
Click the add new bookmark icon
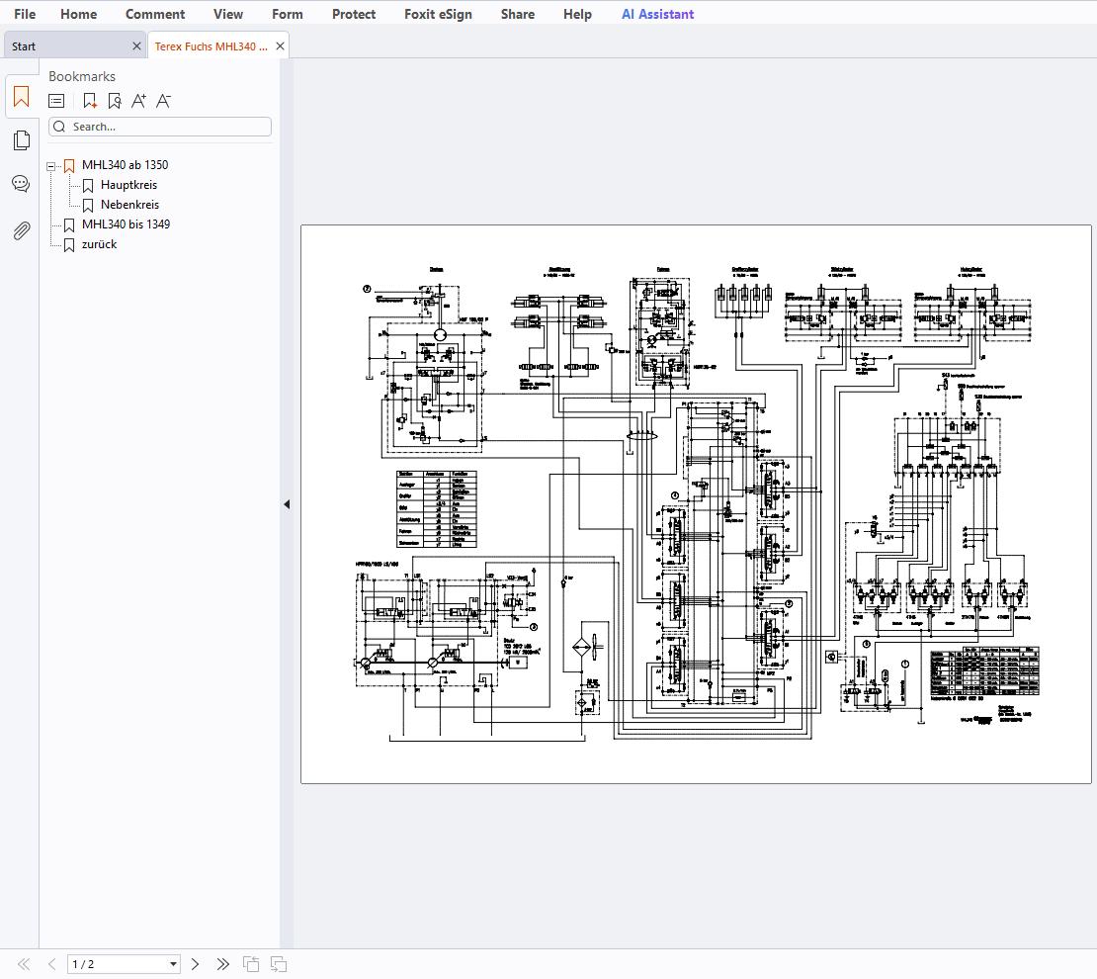coord(90,101)
